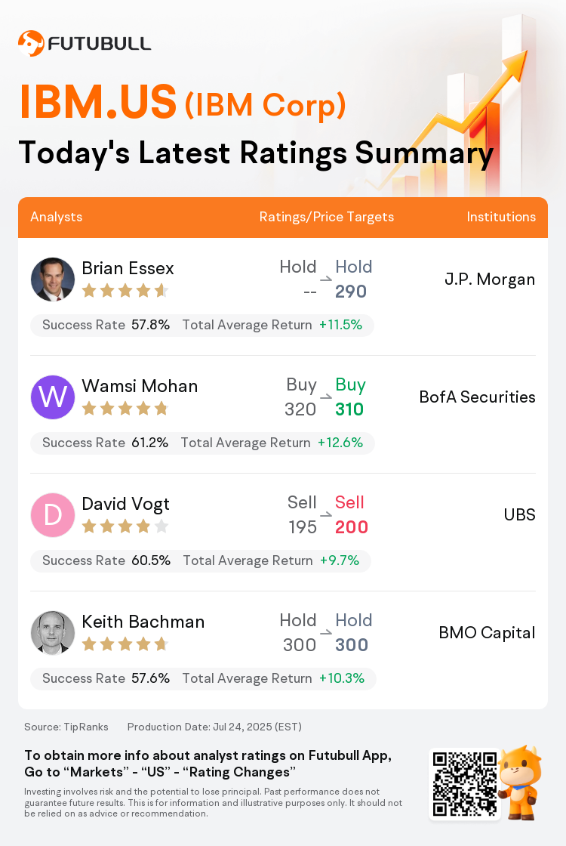Screen dimensions: 566x846
Task: Click the IBM.US ticker title
Action: click(98, 101)
